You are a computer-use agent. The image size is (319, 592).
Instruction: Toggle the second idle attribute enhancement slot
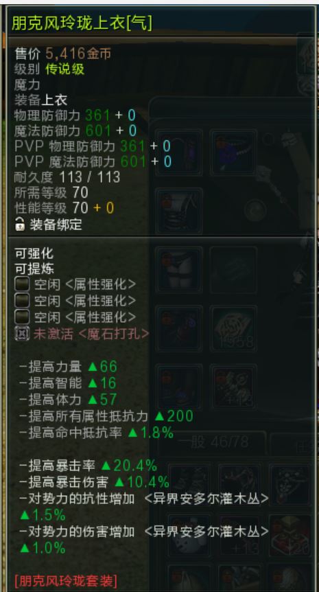pyautogui.click(x=22, y=301)
